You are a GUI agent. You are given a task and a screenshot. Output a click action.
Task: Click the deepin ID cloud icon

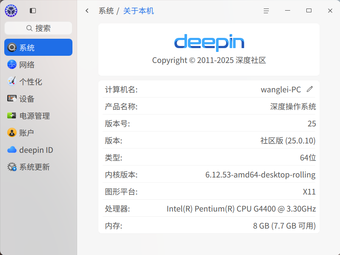[12, 150]
